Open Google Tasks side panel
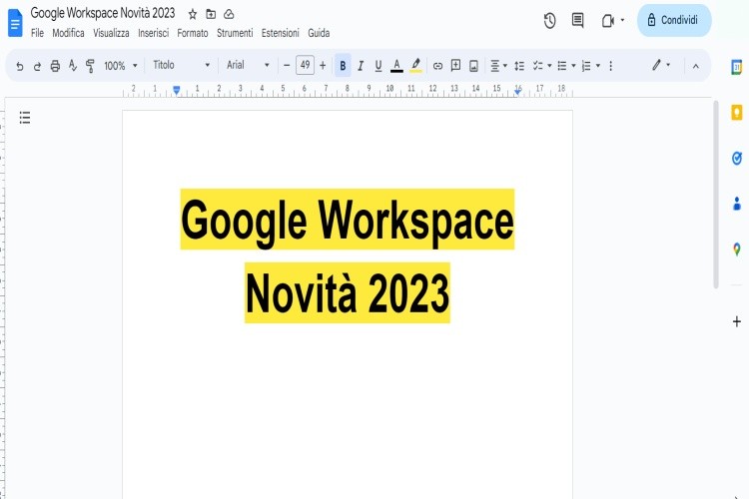 [x=737, y=158]
